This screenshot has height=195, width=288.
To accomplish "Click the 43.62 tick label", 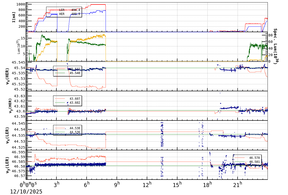I will 19,101.
